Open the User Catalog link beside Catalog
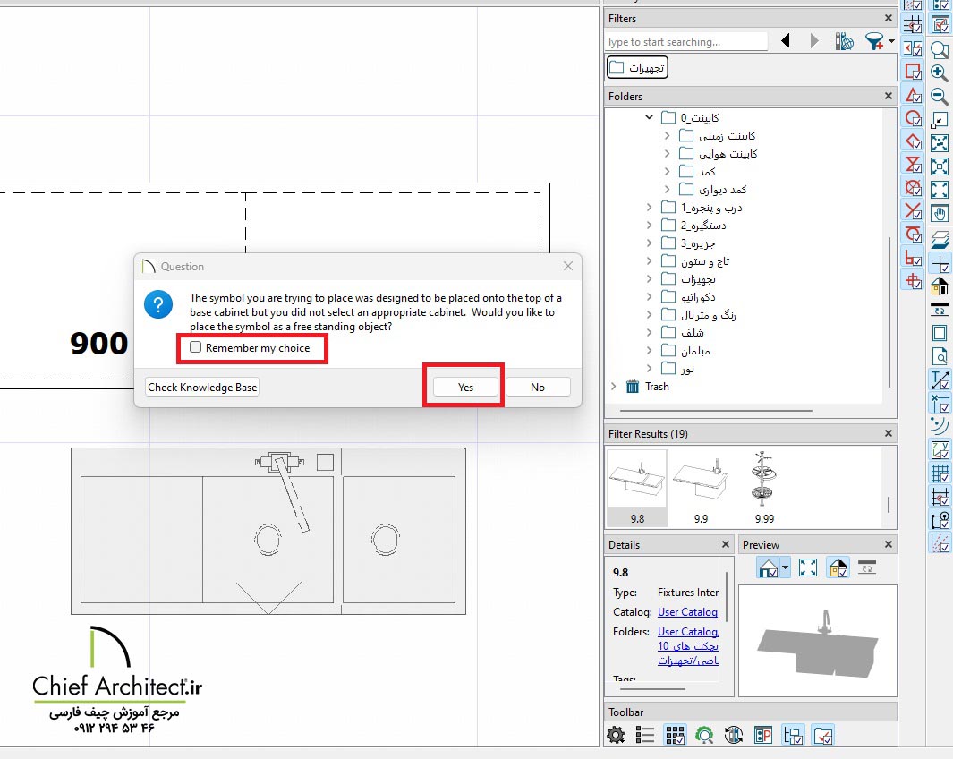This screenshot has width=953, height=759. pos(687,612)
